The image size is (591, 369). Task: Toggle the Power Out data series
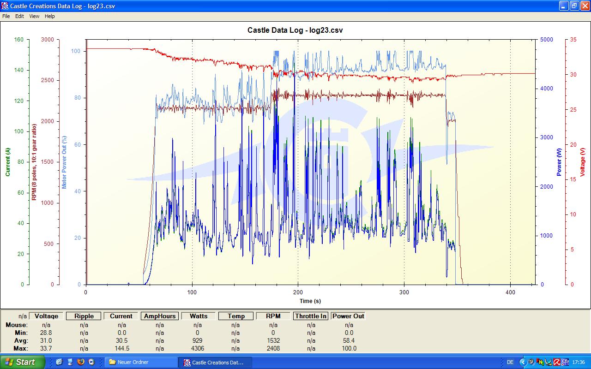point(349,316)
